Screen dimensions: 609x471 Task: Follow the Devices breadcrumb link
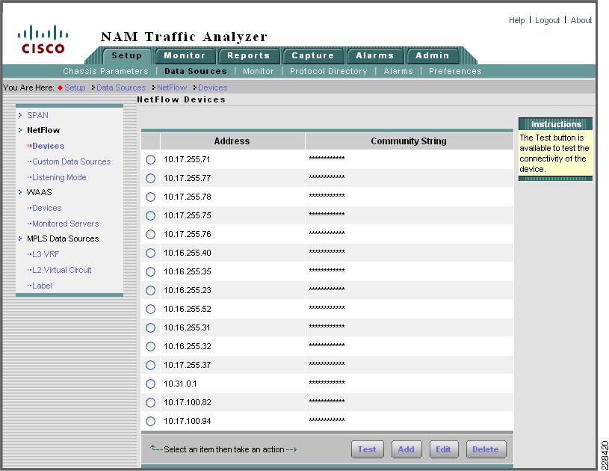tap(212, 87)
